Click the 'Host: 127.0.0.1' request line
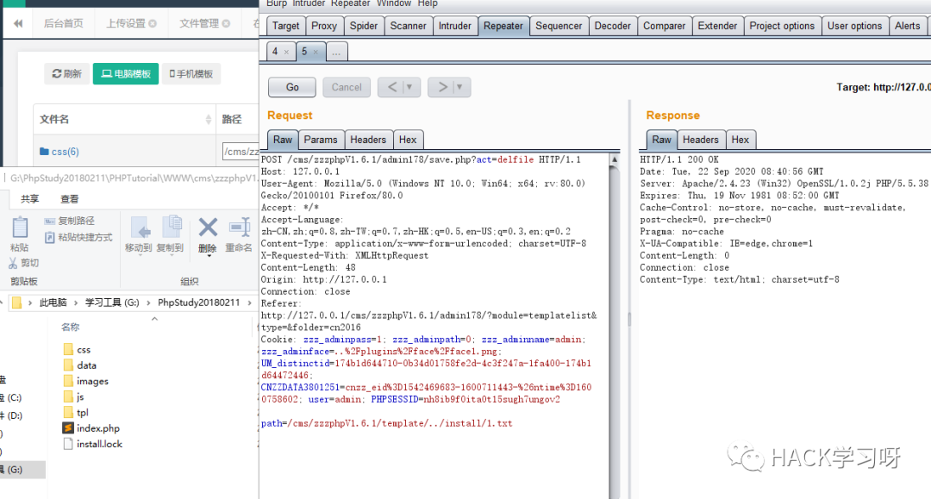931x499 pixels. point(301,172)
